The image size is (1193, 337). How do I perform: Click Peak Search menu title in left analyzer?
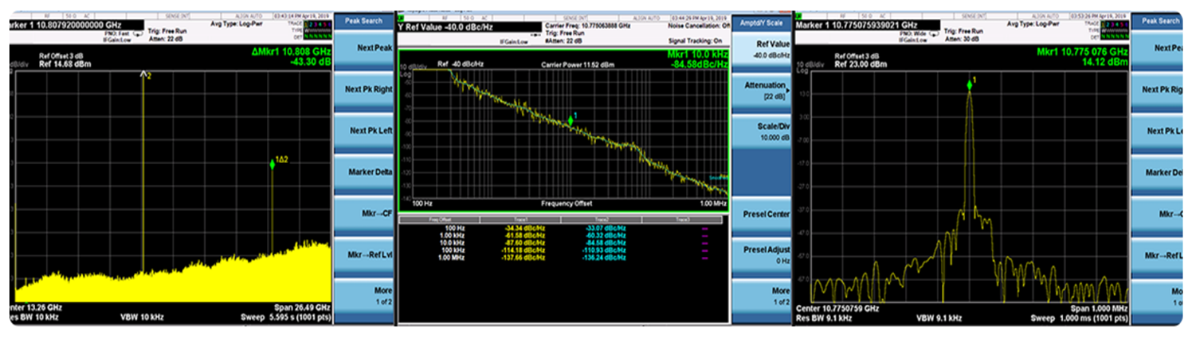364,21
